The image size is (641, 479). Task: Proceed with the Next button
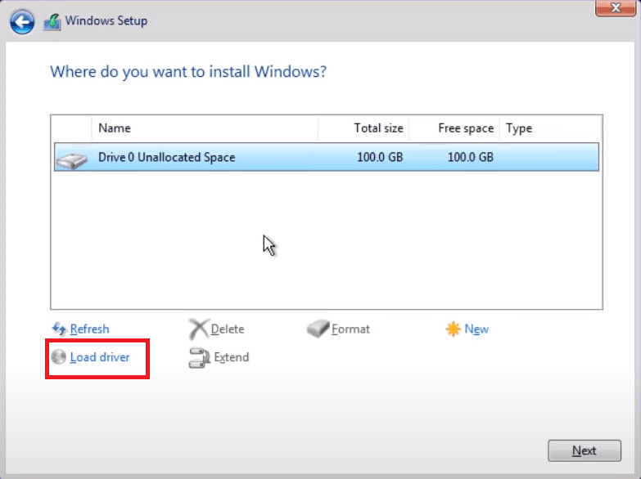(585, 450)
